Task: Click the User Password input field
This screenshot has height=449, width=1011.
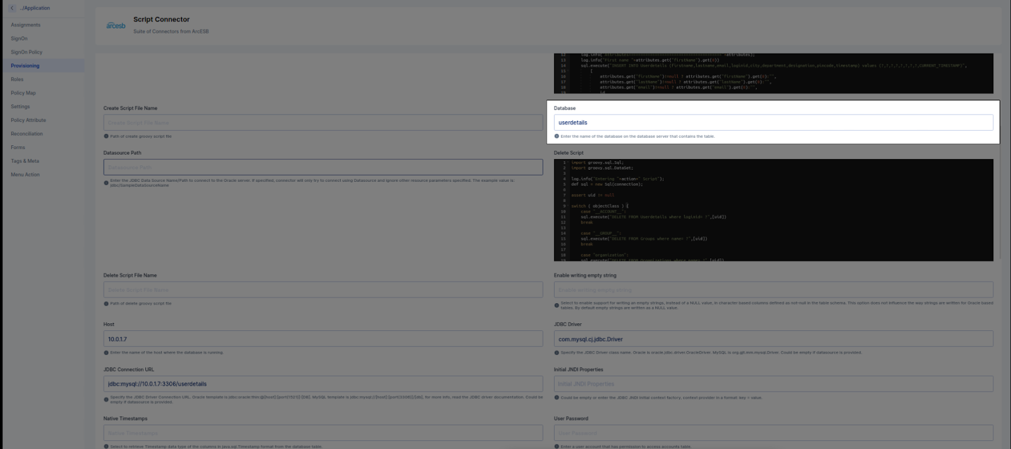Action: 773,433
